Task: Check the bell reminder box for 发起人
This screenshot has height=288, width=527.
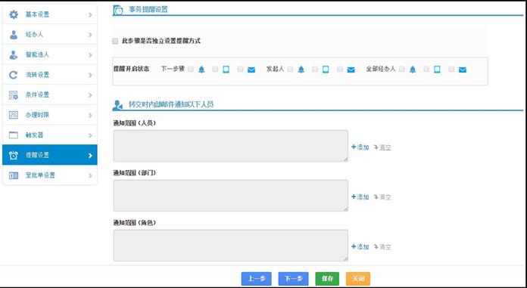Action: (290, 69)
